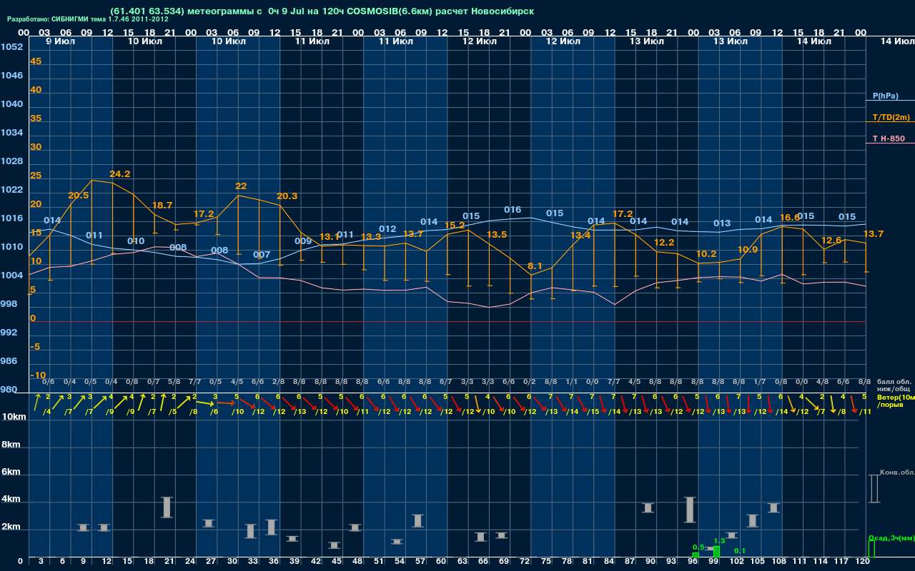This screenshot has width=915, height=571.
Task: Click the 24.2 temperature peak value
Action: 119,174
